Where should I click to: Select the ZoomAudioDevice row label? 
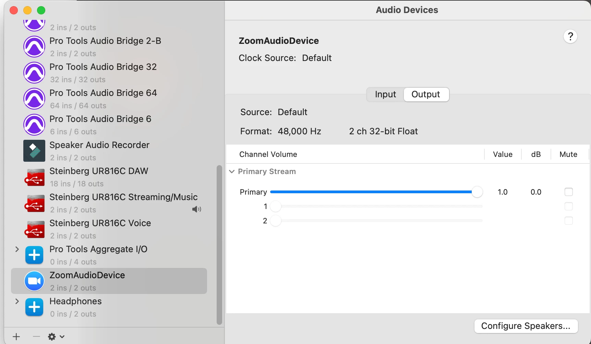click(87, 275)
